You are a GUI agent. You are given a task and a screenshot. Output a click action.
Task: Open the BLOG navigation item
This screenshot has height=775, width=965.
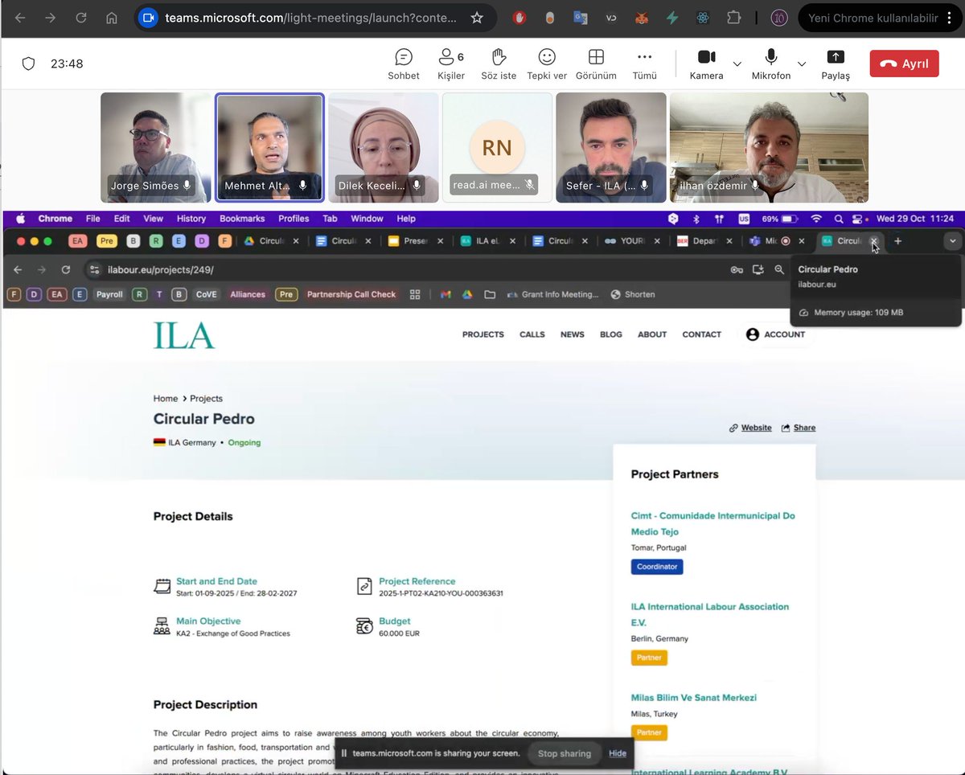tap(611, 334)
